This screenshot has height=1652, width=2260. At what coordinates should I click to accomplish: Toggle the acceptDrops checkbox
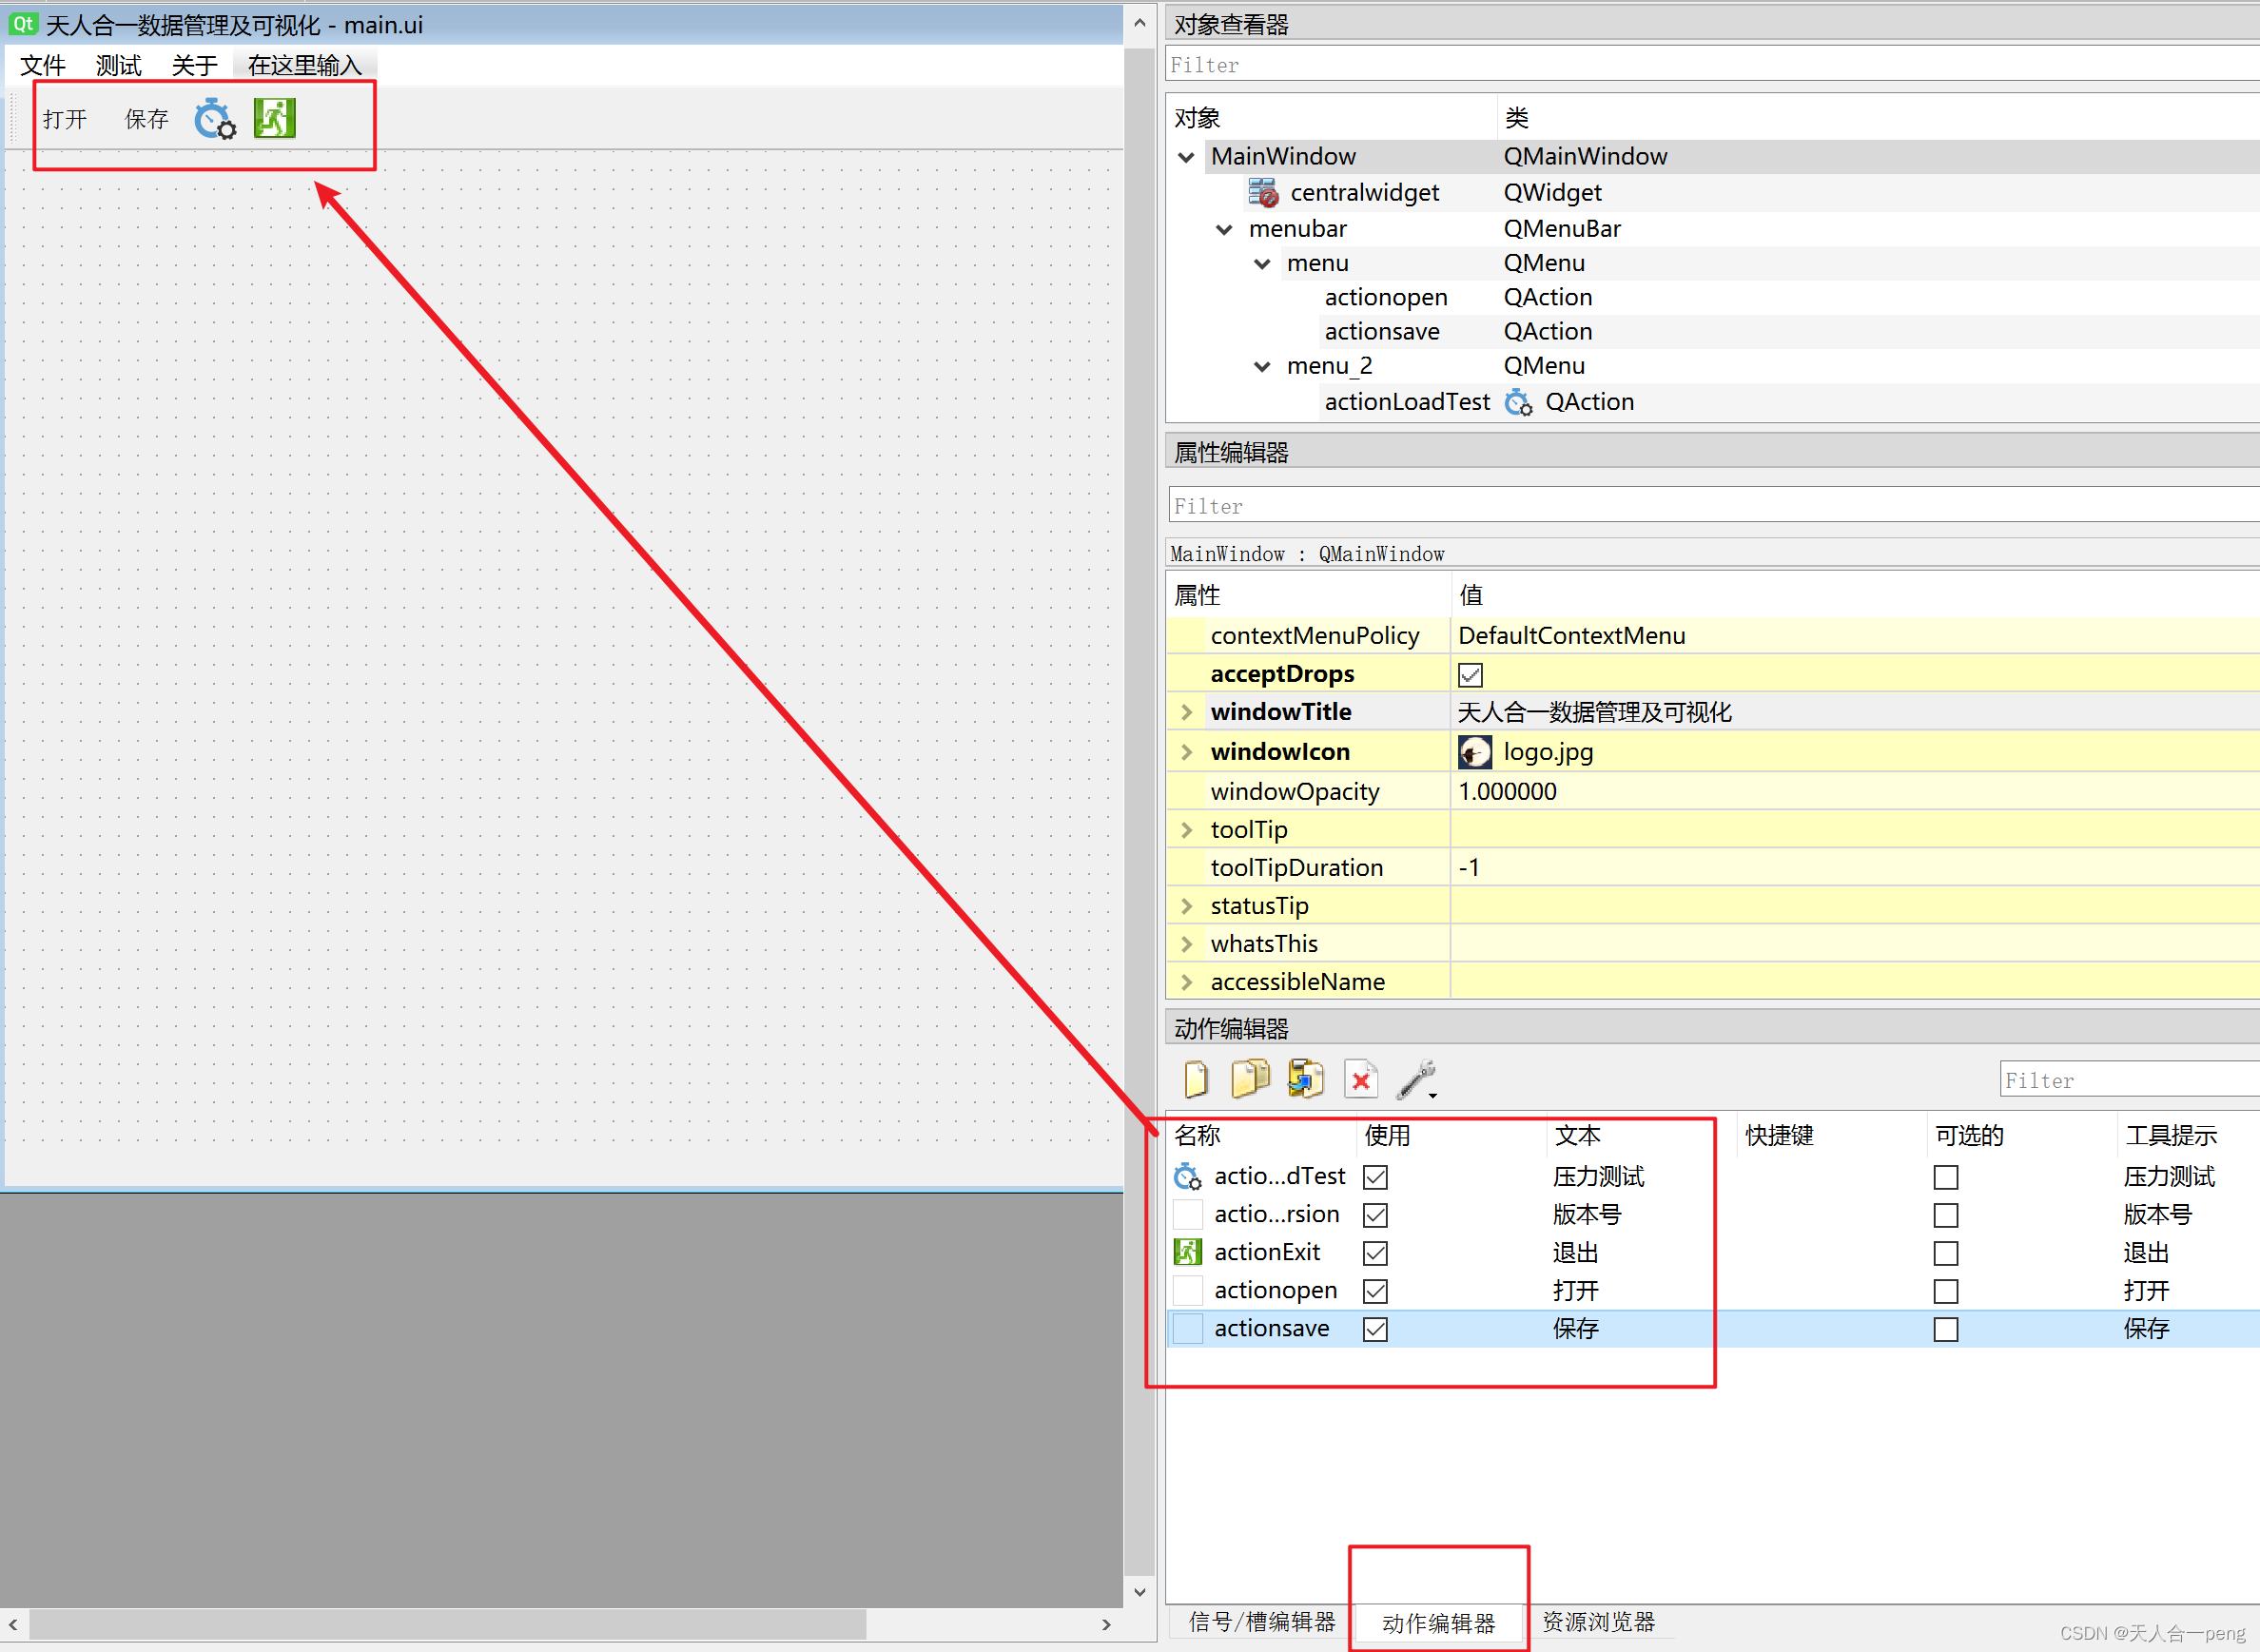click(x=1470, y=675)
